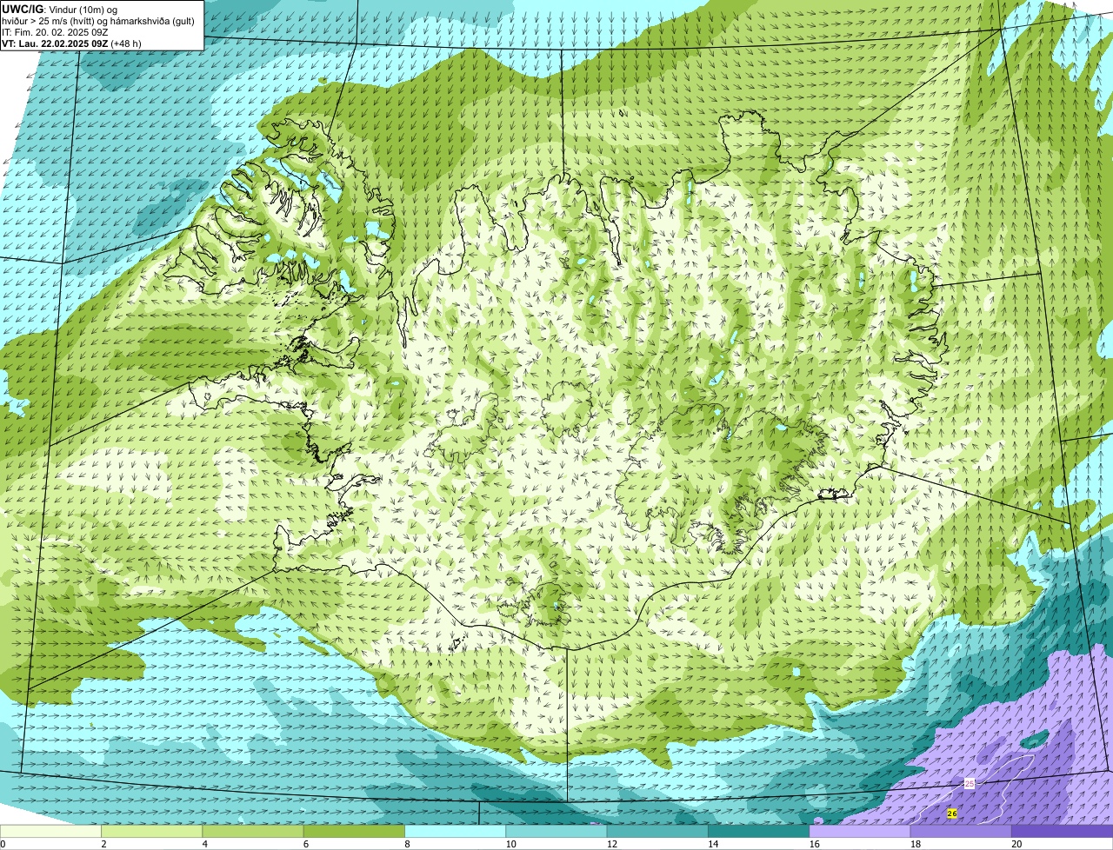Click the "(+48 h)" forecast offset text
This screenshot has height=850, width=1113.
click(126, 43)
